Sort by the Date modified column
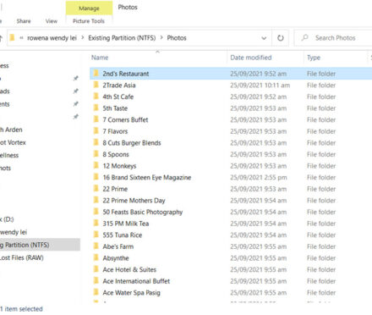The image size is (372, 315). pos(251,58)
